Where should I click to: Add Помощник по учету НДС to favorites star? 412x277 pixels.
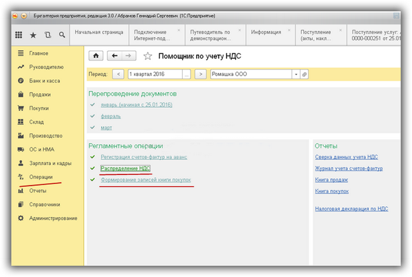[x=147, y=56]
